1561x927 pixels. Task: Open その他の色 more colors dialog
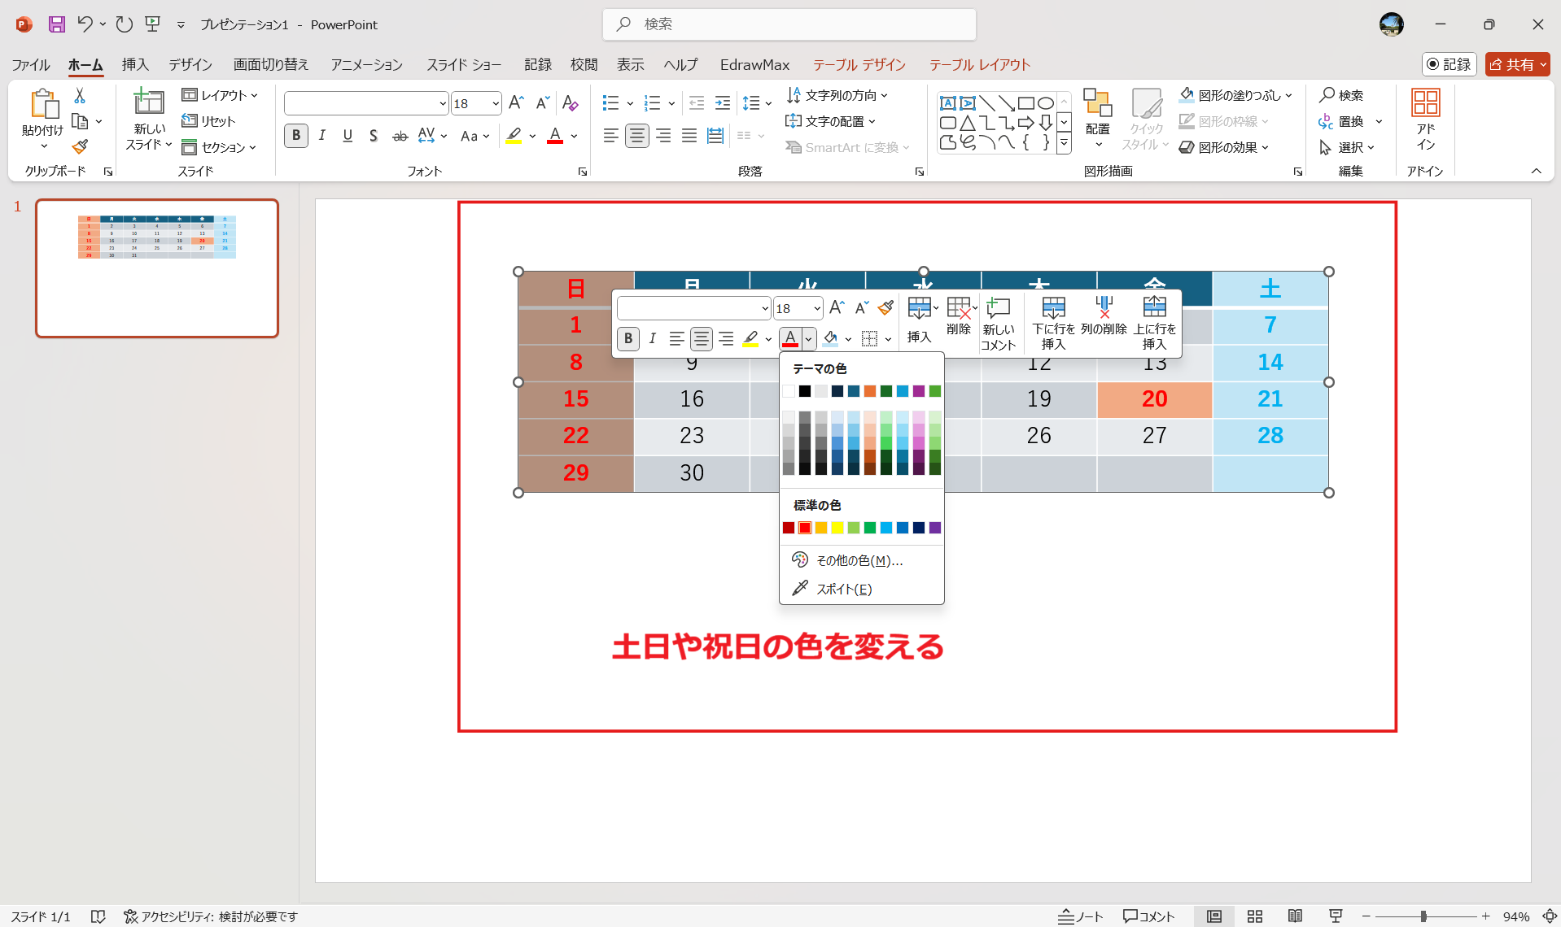pyautogui.click(x=859, y=560)
